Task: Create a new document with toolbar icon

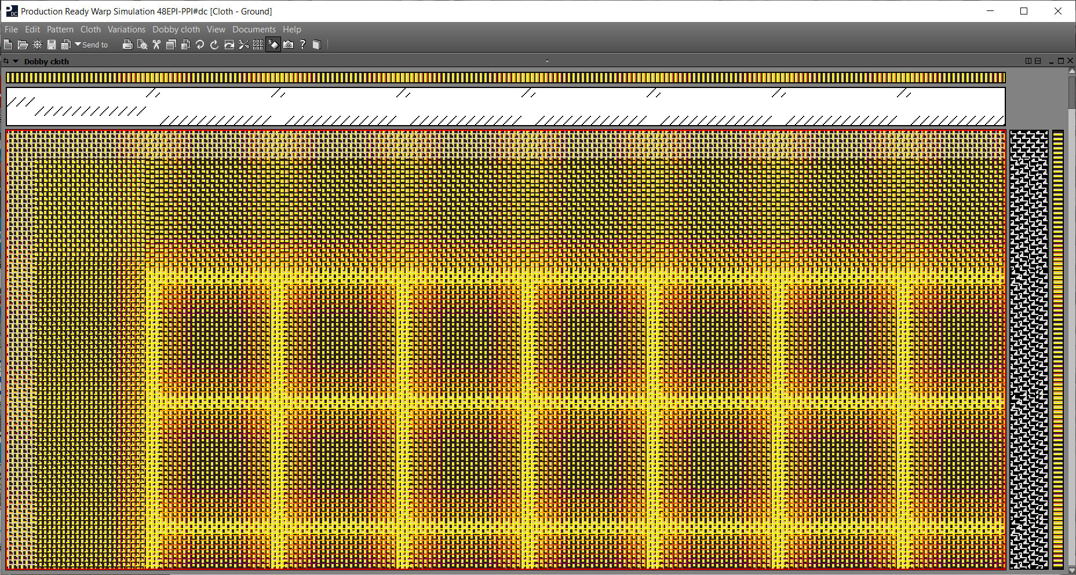Action: click(x=8, y=45)
